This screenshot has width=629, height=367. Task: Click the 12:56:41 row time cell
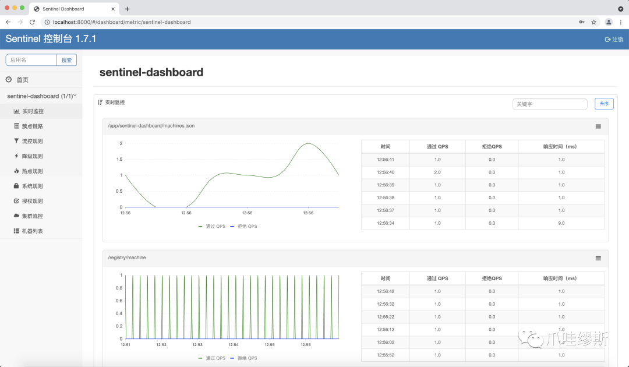coord(385,160)
